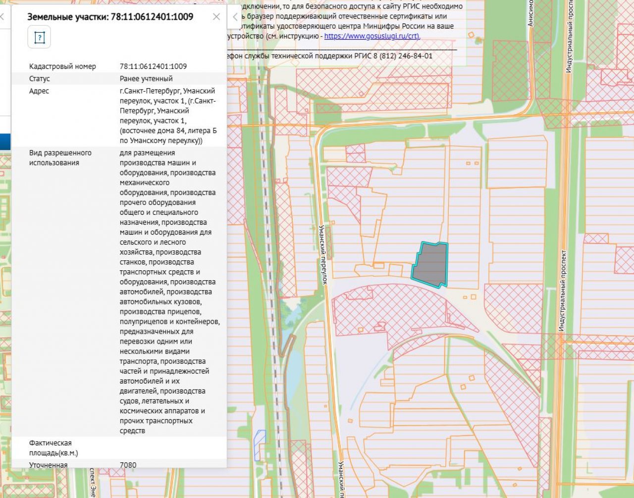Viewport: 634px width, 498px height.
Task: Open the gosuslugi.ru/crt instruction link
Action: click(x=371, y=36)
